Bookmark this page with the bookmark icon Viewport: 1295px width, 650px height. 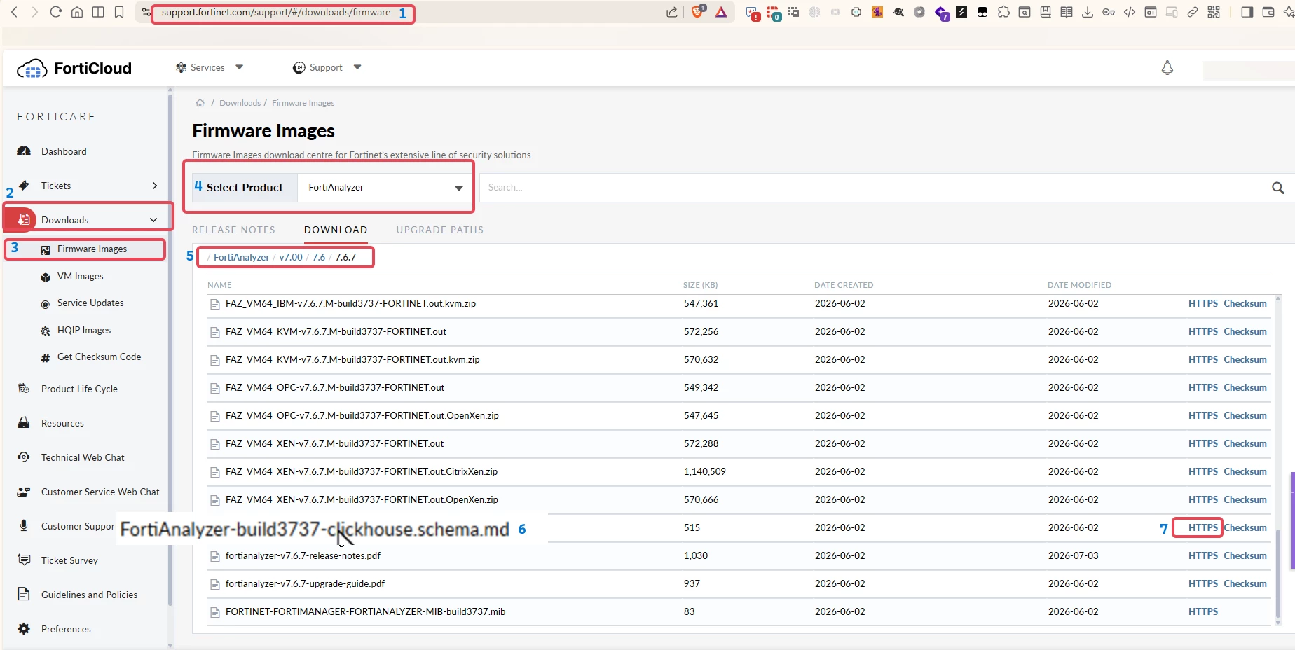pos(119,12)
